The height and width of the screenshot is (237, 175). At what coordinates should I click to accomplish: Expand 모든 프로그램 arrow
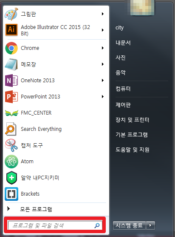pos(8,209)
